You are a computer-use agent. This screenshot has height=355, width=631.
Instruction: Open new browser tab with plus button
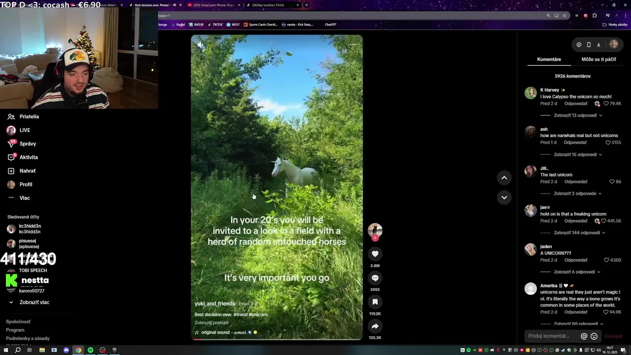307,5
